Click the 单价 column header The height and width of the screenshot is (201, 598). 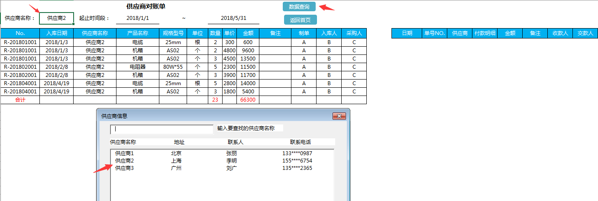(230, 33)
